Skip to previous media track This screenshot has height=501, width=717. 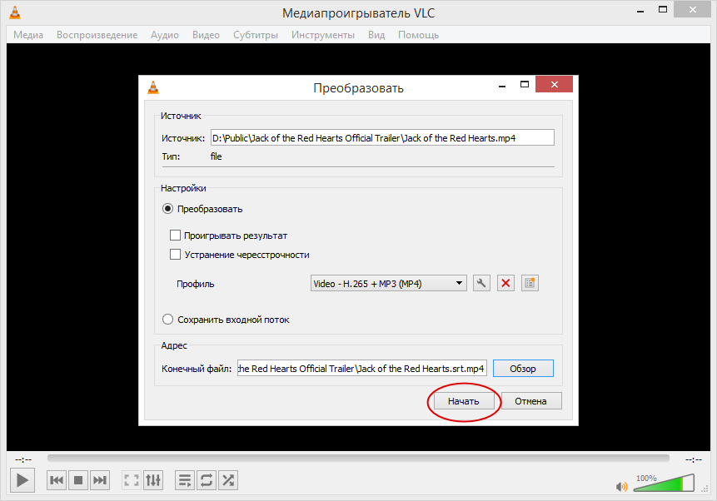tap(57, 480)
